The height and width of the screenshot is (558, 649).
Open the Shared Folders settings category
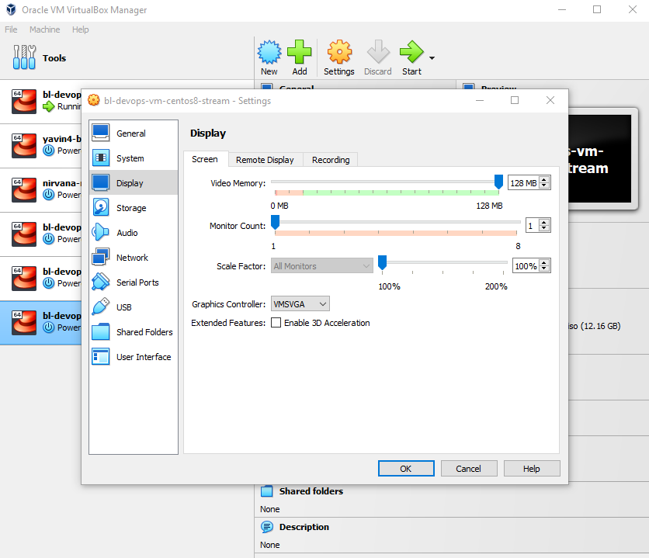tap(134, 331)
